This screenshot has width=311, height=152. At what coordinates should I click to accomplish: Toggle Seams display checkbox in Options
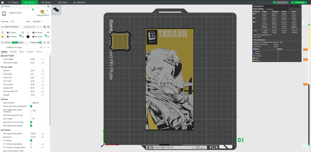click(x=278, y=60)
